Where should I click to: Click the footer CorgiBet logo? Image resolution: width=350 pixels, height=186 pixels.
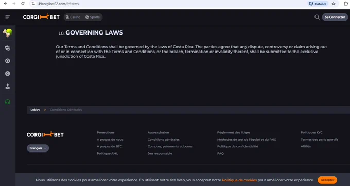(45, 134)
